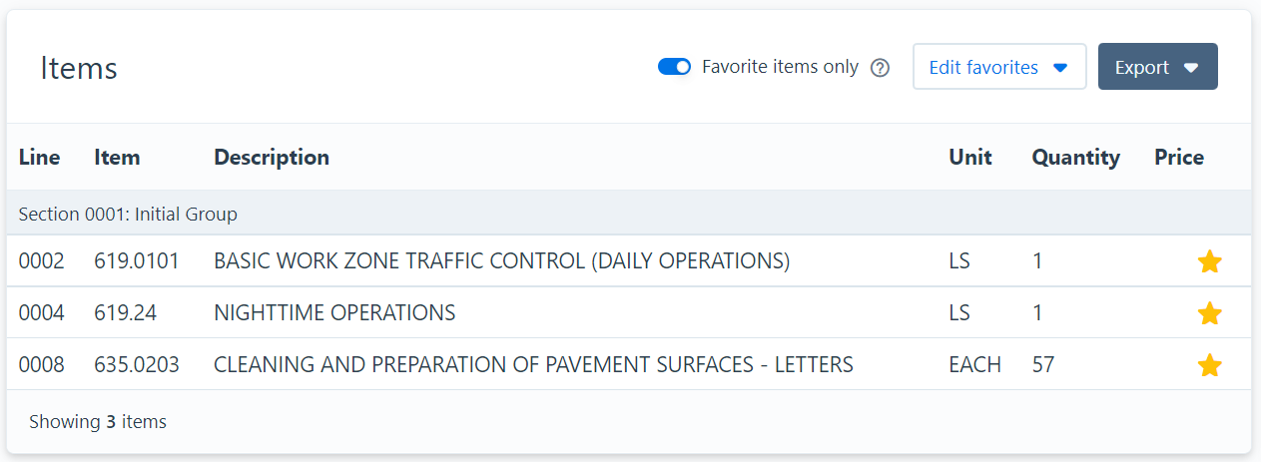This screenshot has height=462, width=1261.
Task: Click item number 619.24
Action: tap(126, 313)
